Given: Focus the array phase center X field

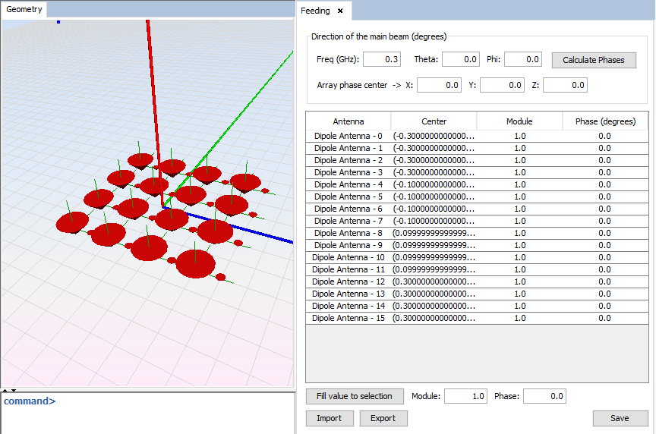Looking at the screenshot, I should tap(439, 85).
